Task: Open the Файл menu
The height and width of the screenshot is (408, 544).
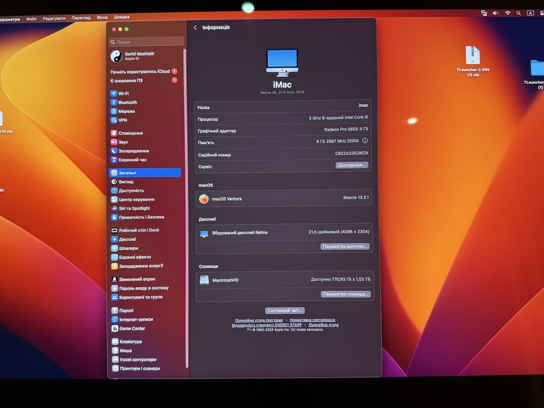Action: click(31, 19)
